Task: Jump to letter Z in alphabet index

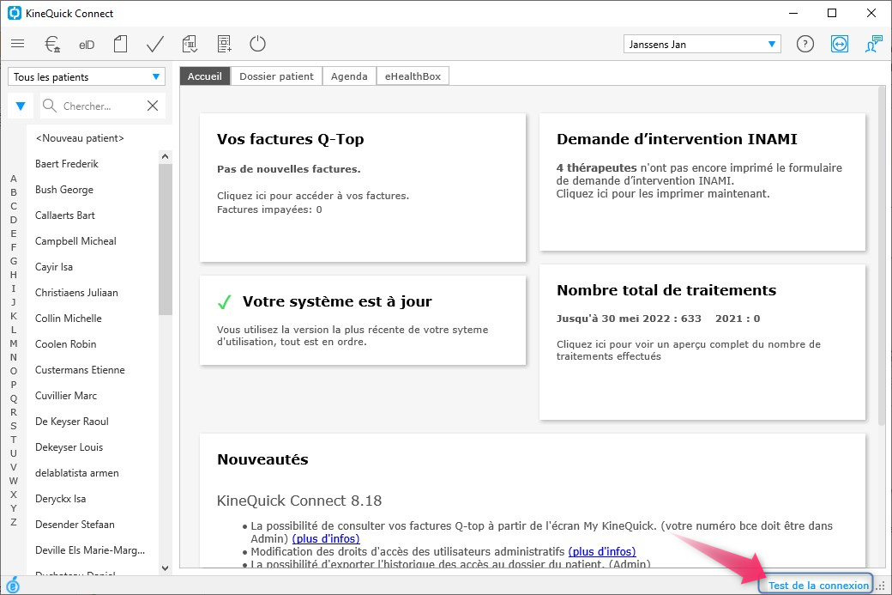Action: point(14,522)
